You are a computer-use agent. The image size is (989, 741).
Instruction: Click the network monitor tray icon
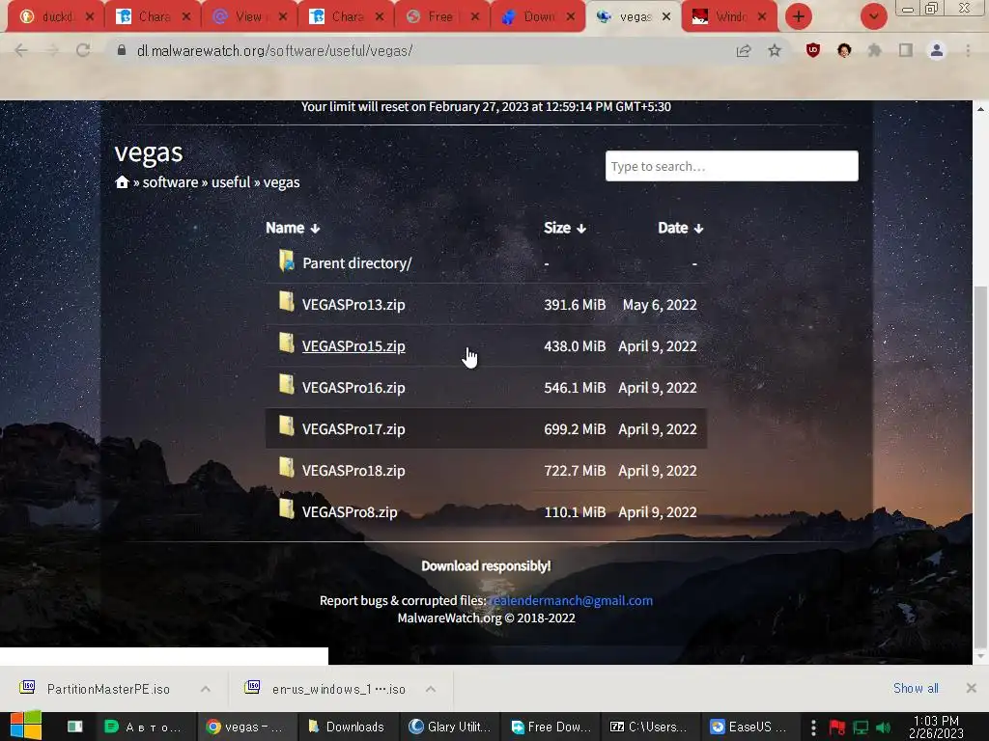pyautogui.click(x=861, y=727)
